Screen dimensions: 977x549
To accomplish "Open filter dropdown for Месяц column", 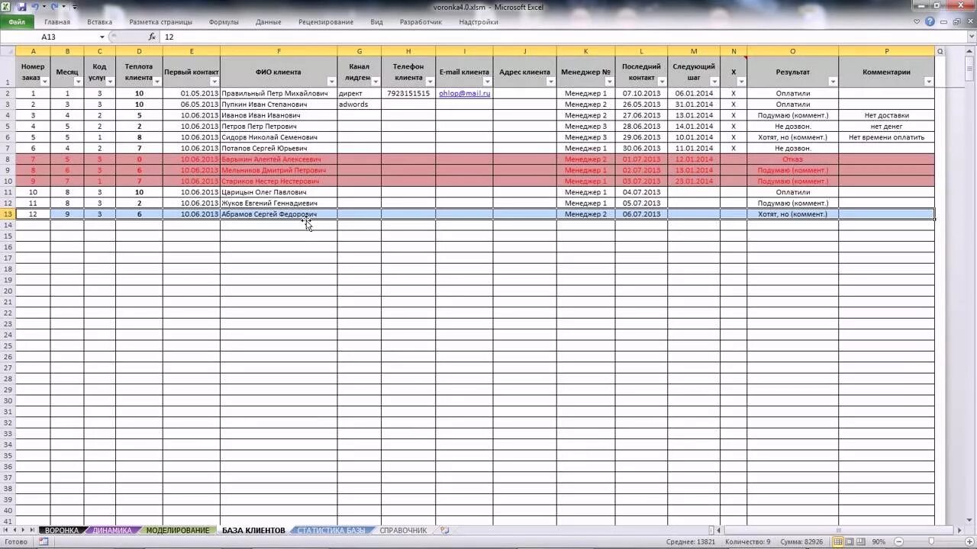I will pyautogui.click(x=78, y=82).
